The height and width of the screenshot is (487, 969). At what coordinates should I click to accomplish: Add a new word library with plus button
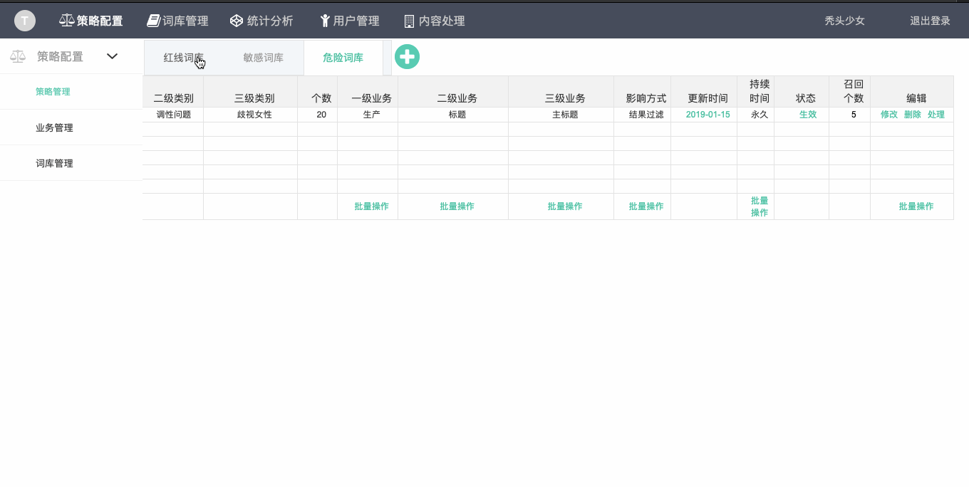pos(407,57)
